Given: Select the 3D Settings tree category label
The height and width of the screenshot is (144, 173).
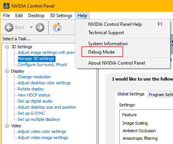Looking at the screenshot, I should point(22,47).
